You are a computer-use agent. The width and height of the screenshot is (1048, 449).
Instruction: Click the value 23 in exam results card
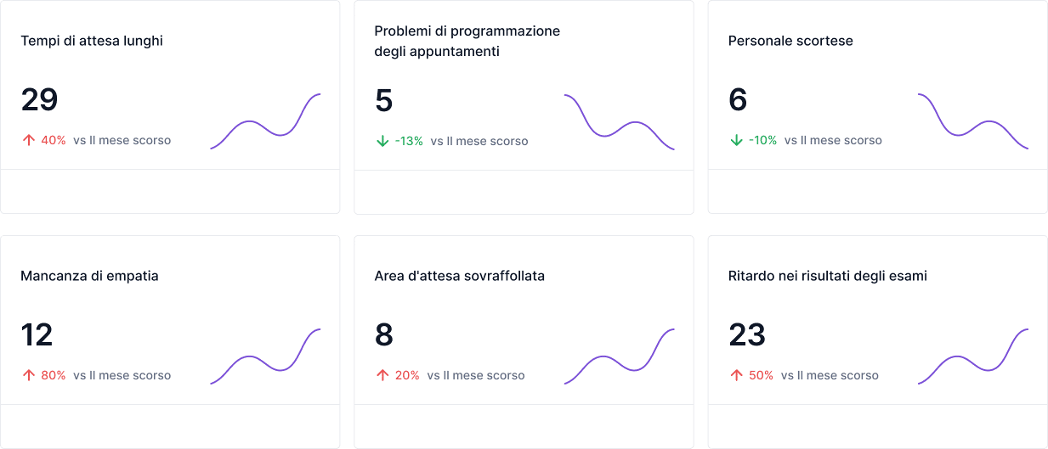tap(747, 335)
